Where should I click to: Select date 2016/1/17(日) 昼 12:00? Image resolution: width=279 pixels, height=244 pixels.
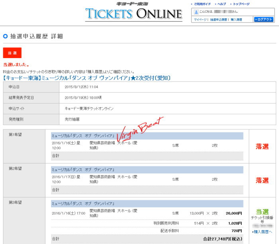tap(66, 179)
